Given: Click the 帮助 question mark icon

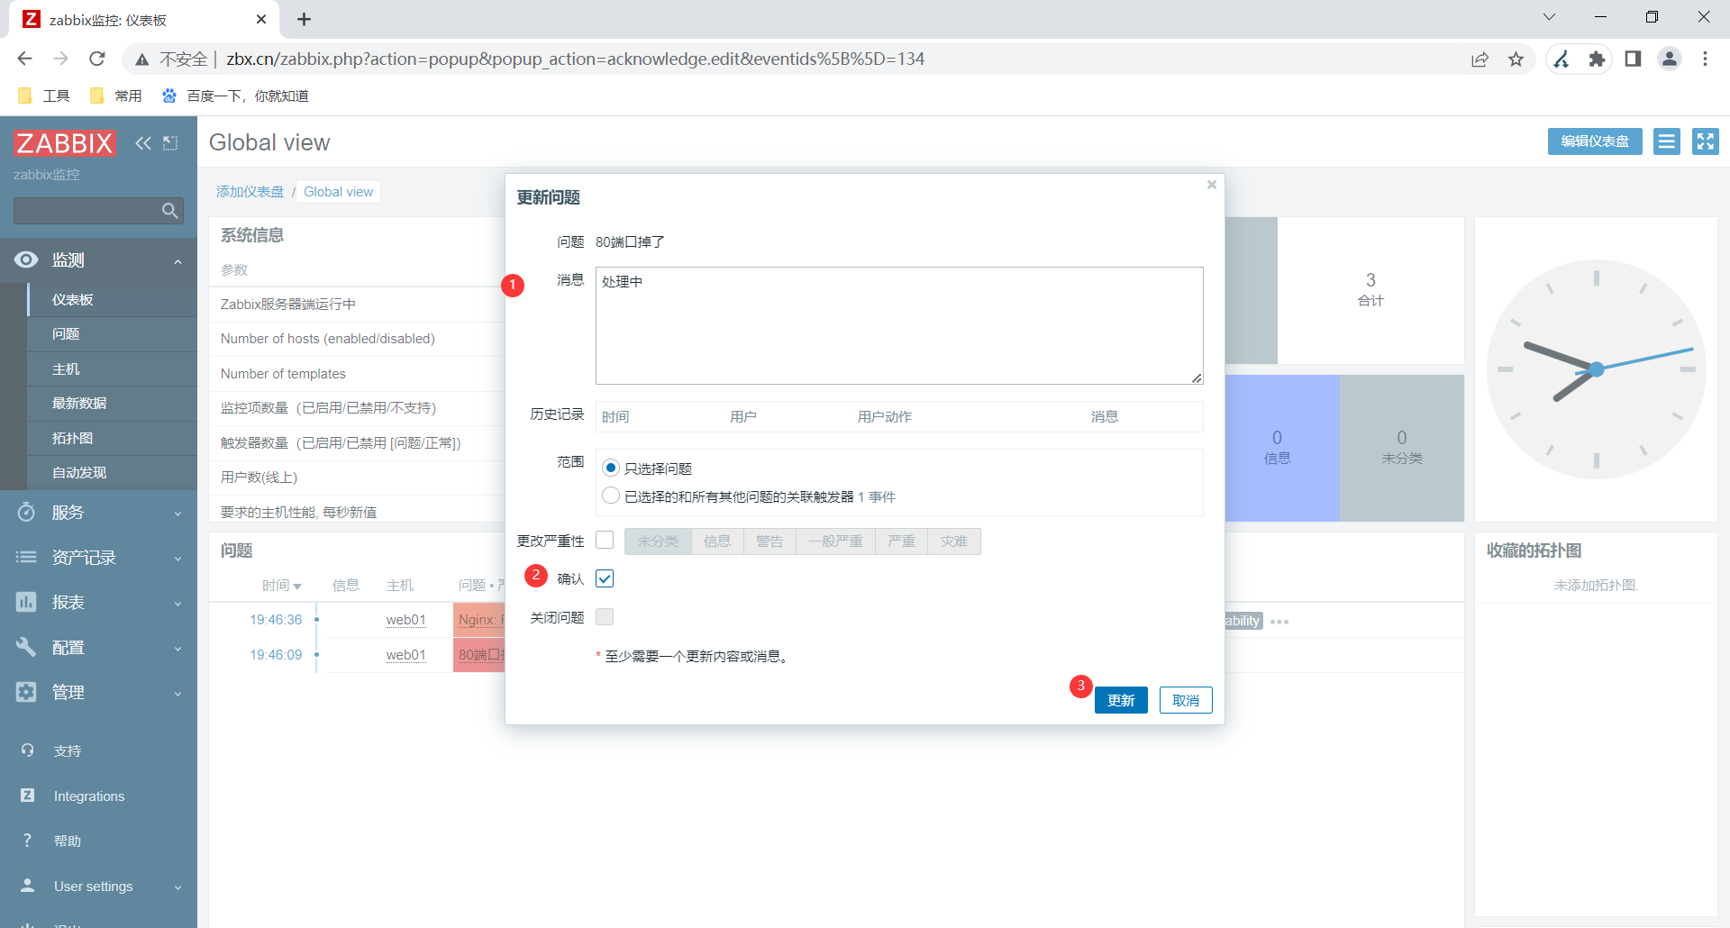Looking at the screenshot, I should pos(28,841).
